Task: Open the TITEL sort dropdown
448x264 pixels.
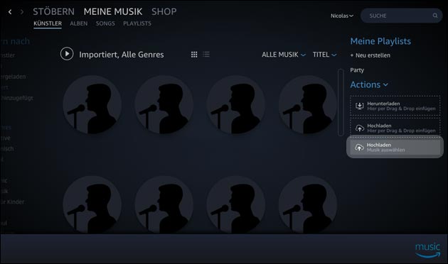Action: click(x=324, y=55)
